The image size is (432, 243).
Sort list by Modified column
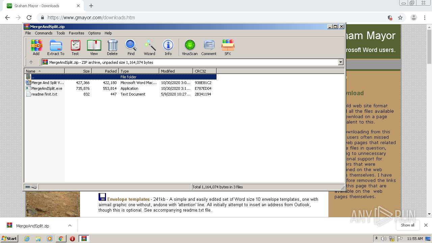point(176,71)
